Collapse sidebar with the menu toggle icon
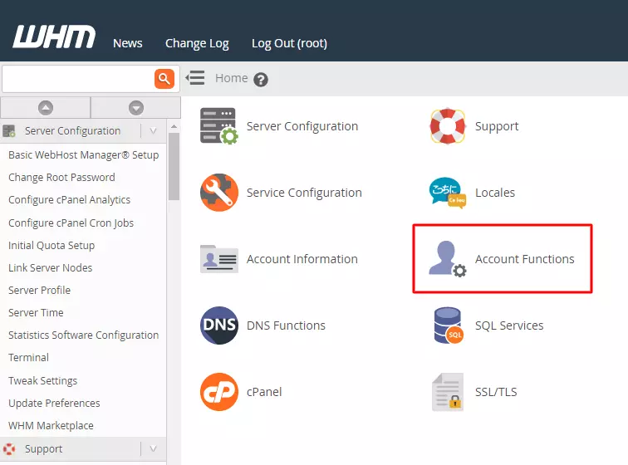Image resolution: width=628 pixels, height=465 pixels. pyautogui.click(x=195, y=78)
